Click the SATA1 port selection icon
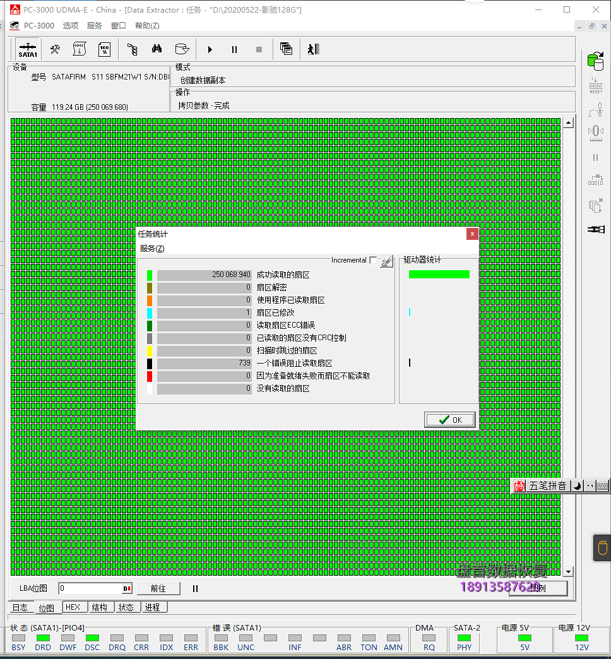Viewport: 611px width, 659px height. click(28, 49)
